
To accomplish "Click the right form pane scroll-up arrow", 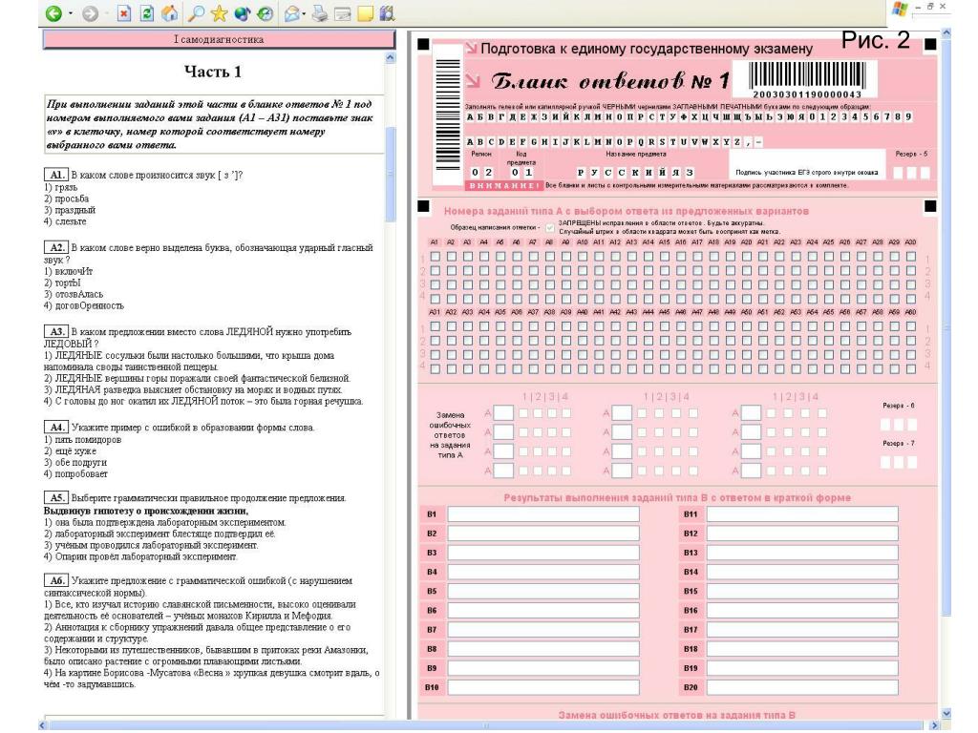I will pos(946,31).
